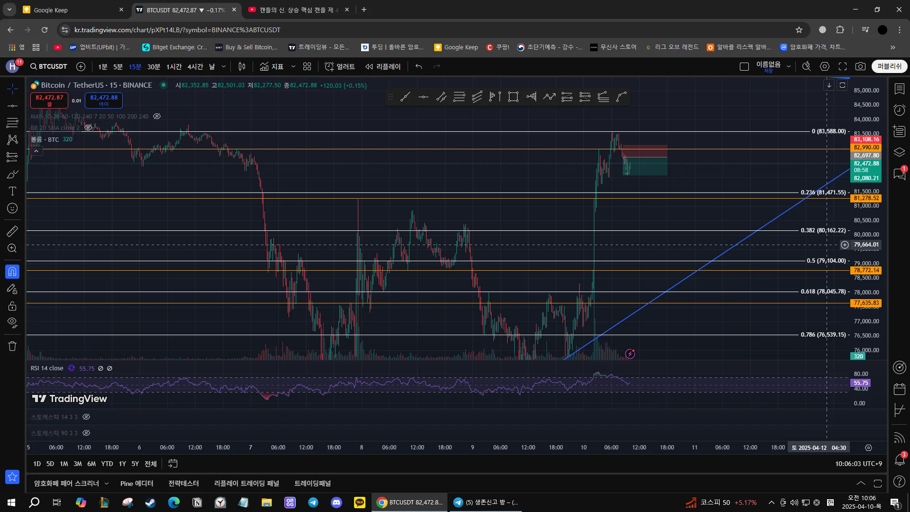
Task: Expand the timeframe interval dropdown arrow
Action: point(224,66)
